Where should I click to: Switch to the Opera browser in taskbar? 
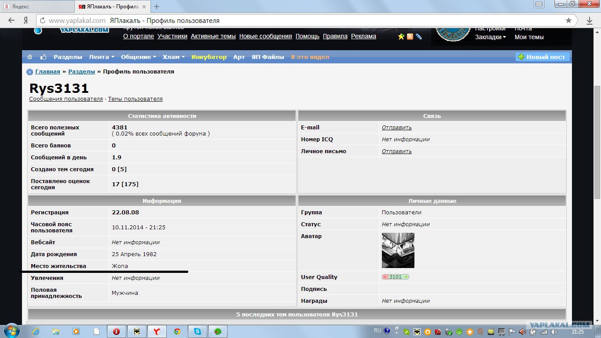(x=117, y=331)
